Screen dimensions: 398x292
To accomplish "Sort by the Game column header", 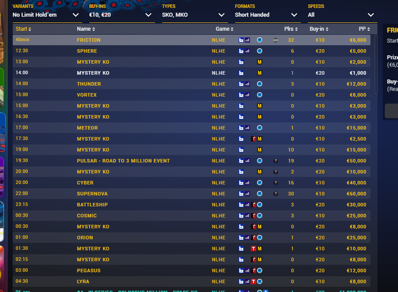I will tap(225, 29).
